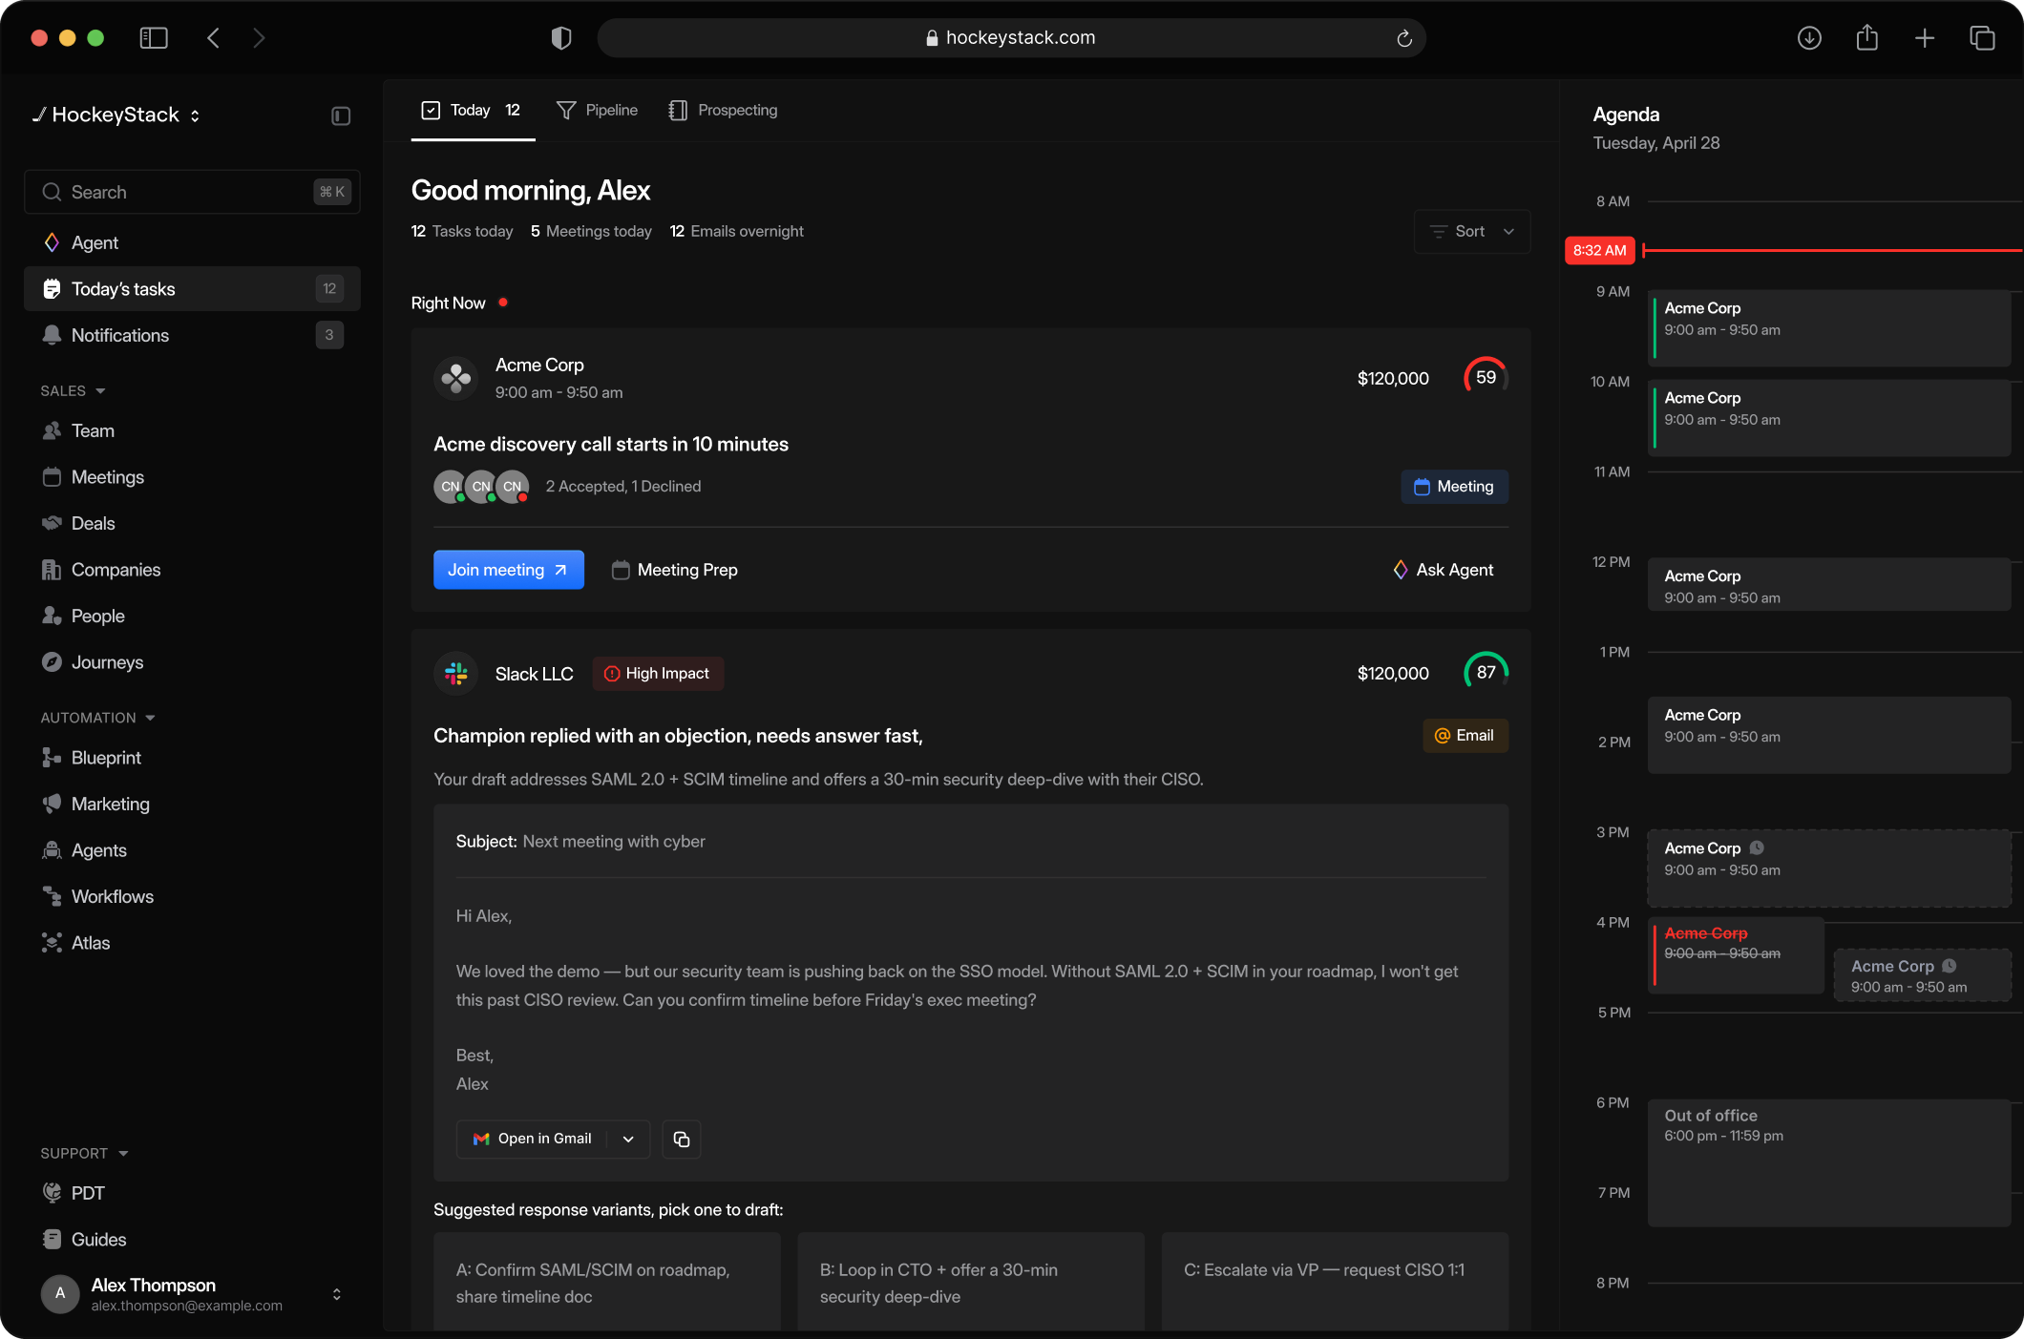Collapse the SUPPORT section
The width and height of the screenshot is (2024, 1339).
84,1154
